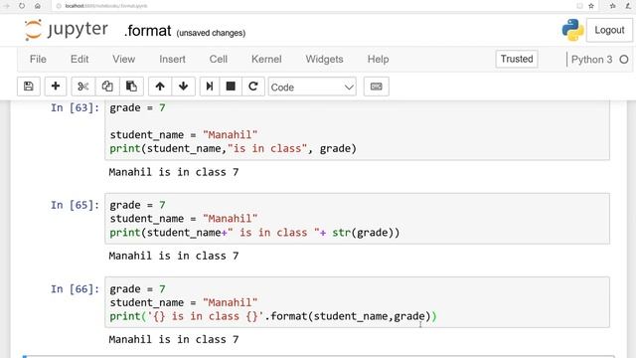636x358 pixels.
Task: Click inside code cell In [65]
Action: (357, 219)
